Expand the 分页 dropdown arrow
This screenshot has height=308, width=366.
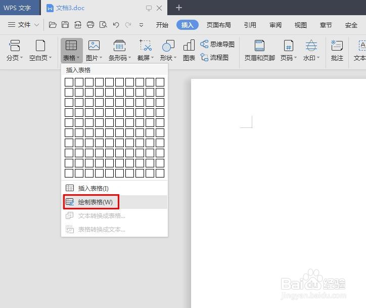pos(21,58)
